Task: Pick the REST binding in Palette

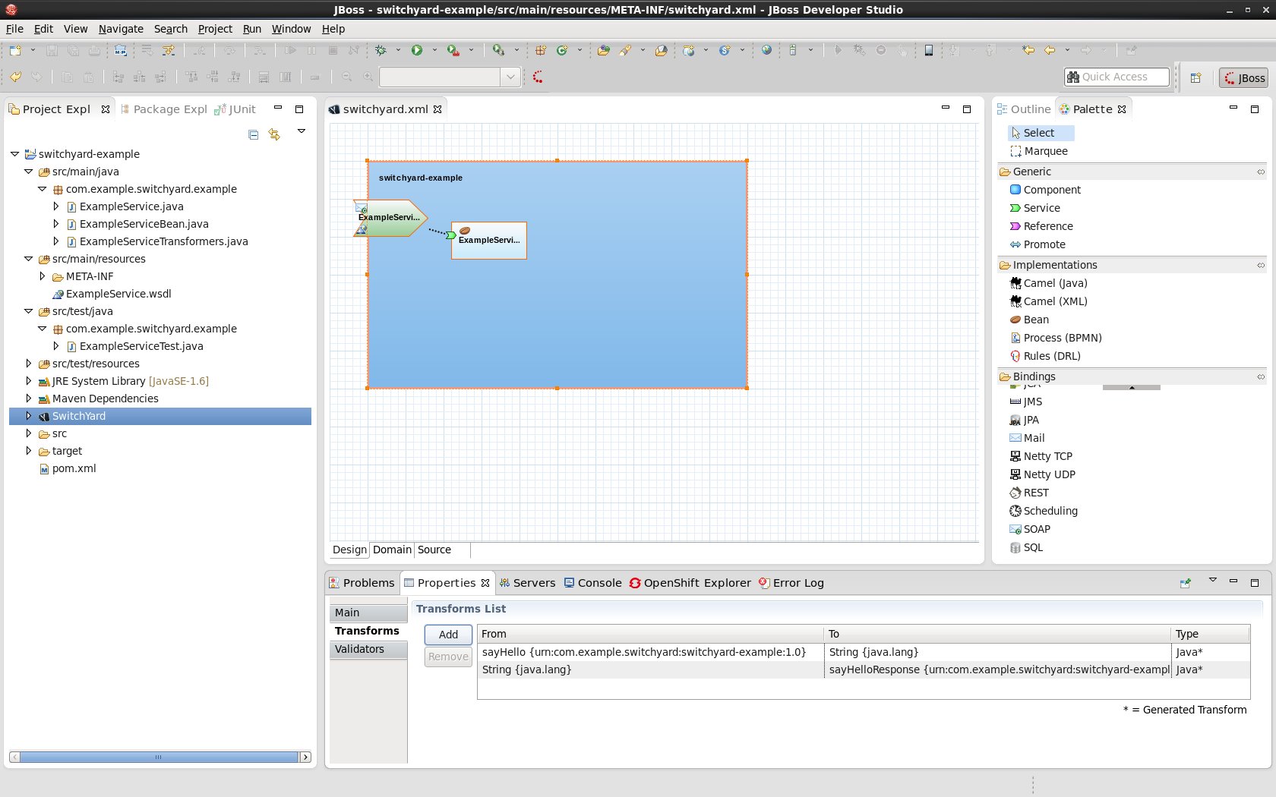Action: click(x=1029, y=493)
